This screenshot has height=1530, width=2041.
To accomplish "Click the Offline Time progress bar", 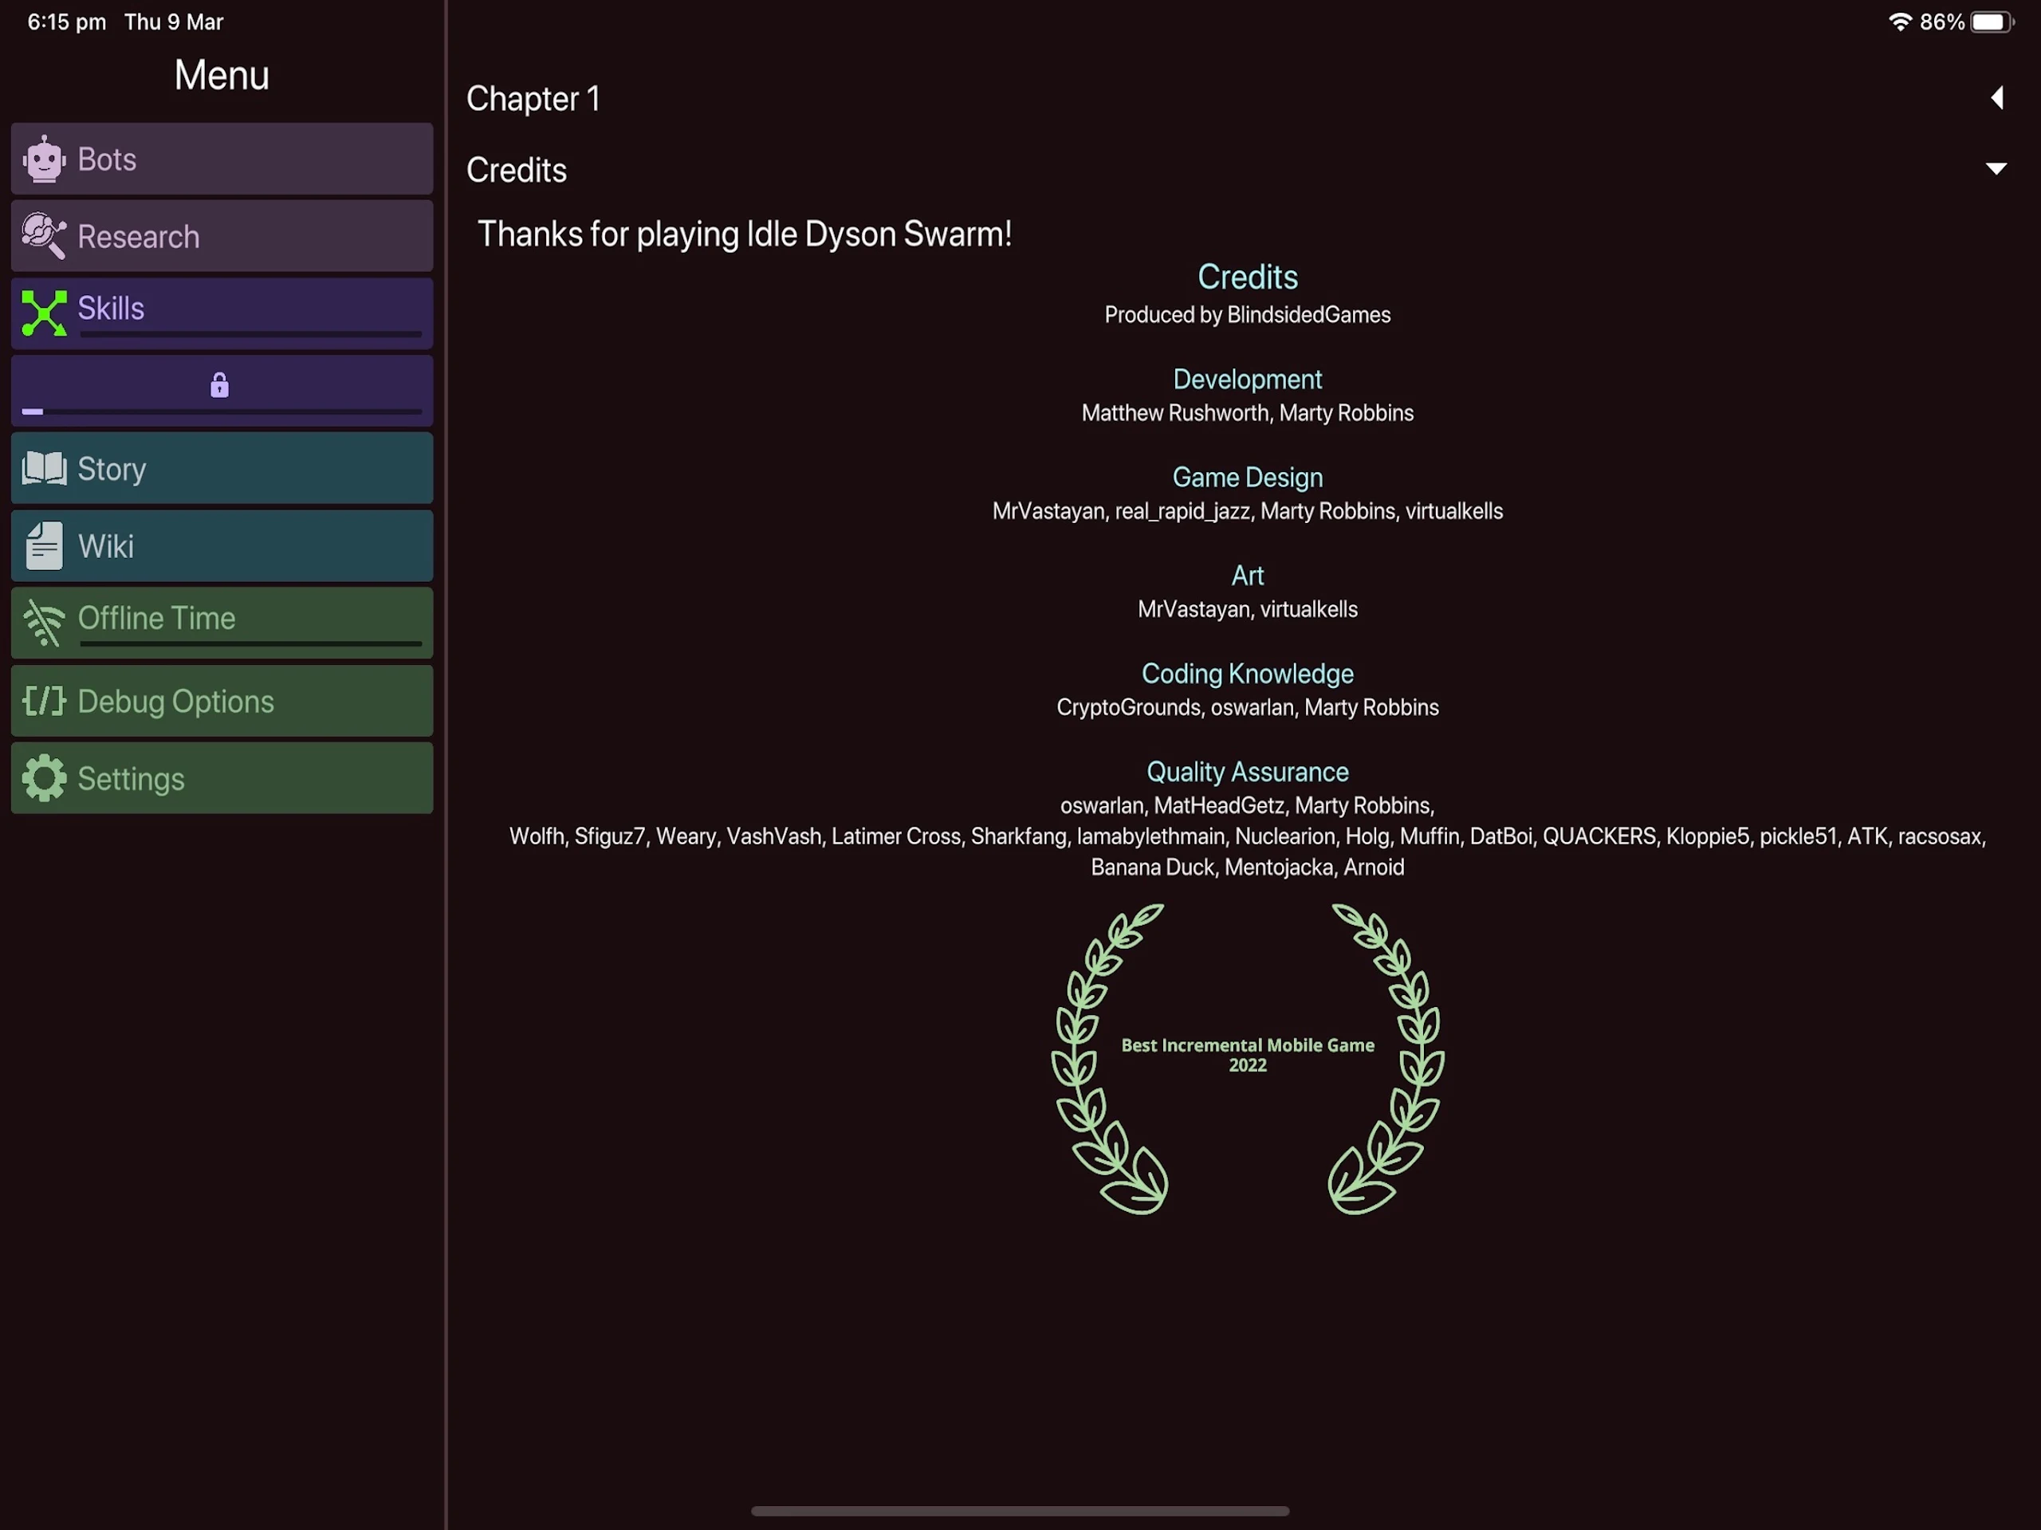I will pyautogui.click(x=250, y=643).
